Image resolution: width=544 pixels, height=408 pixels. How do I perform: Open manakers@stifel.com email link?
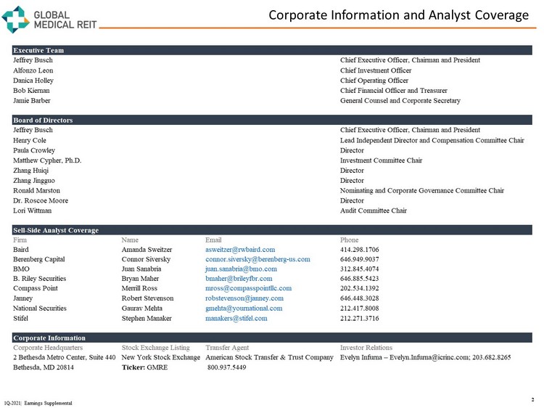click(236, 319)
